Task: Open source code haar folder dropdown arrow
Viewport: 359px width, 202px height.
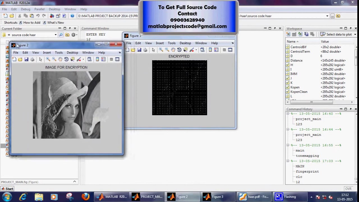Action: [56, 35]
